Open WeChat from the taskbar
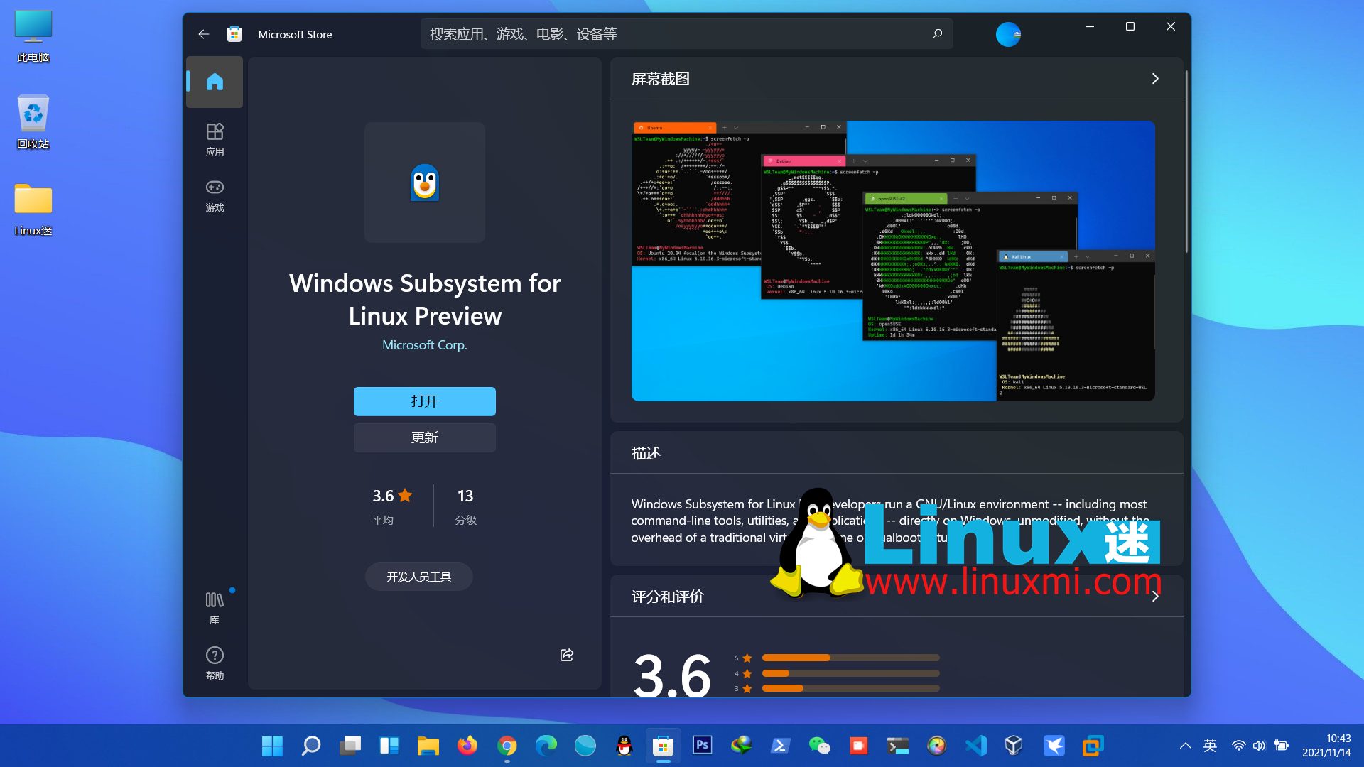Screen dimensions: 1364x767 pos(820,746)
